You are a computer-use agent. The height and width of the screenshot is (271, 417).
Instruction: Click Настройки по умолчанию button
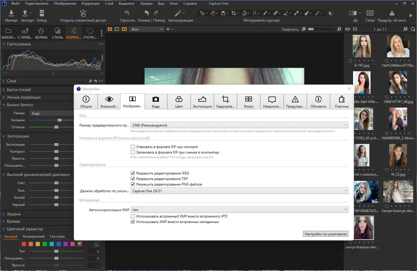tap(326, 234)
